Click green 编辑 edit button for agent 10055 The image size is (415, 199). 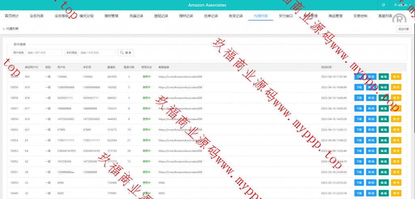click(384, 129)
